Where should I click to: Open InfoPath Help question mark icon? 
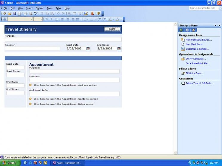98,14
